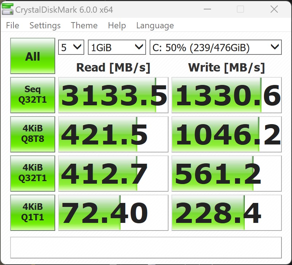
Task: Click the Seq read result 3133.5
Action: click(x=113, y=95)
